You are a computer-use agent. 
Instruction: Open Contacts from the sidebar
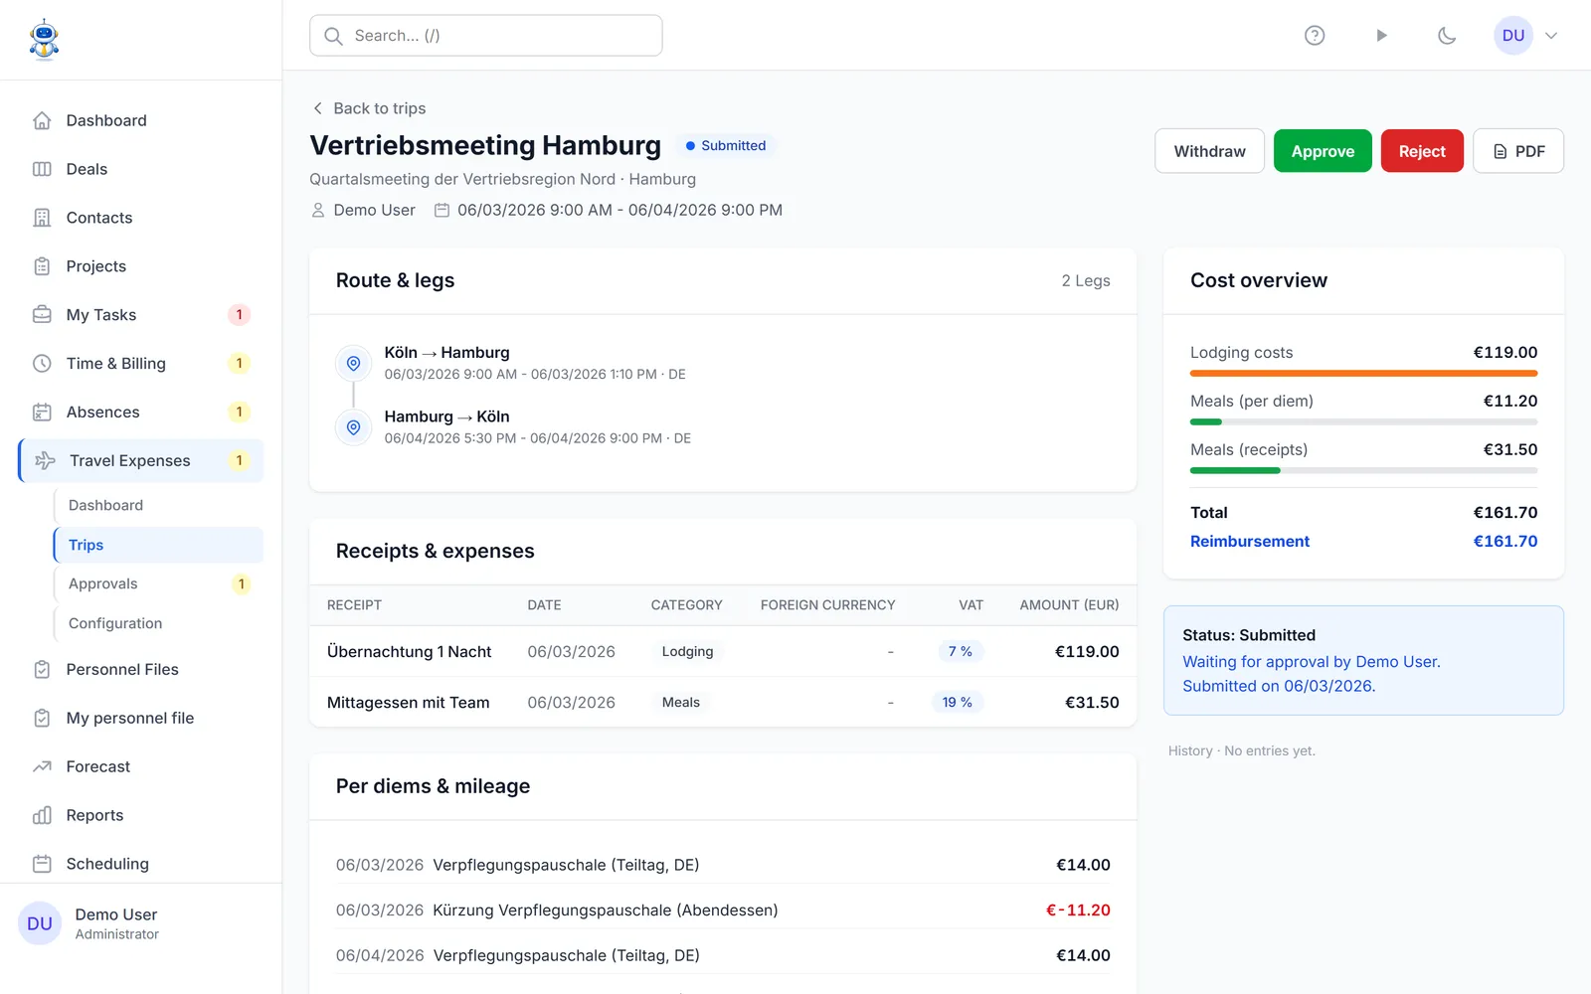(141, 218)
